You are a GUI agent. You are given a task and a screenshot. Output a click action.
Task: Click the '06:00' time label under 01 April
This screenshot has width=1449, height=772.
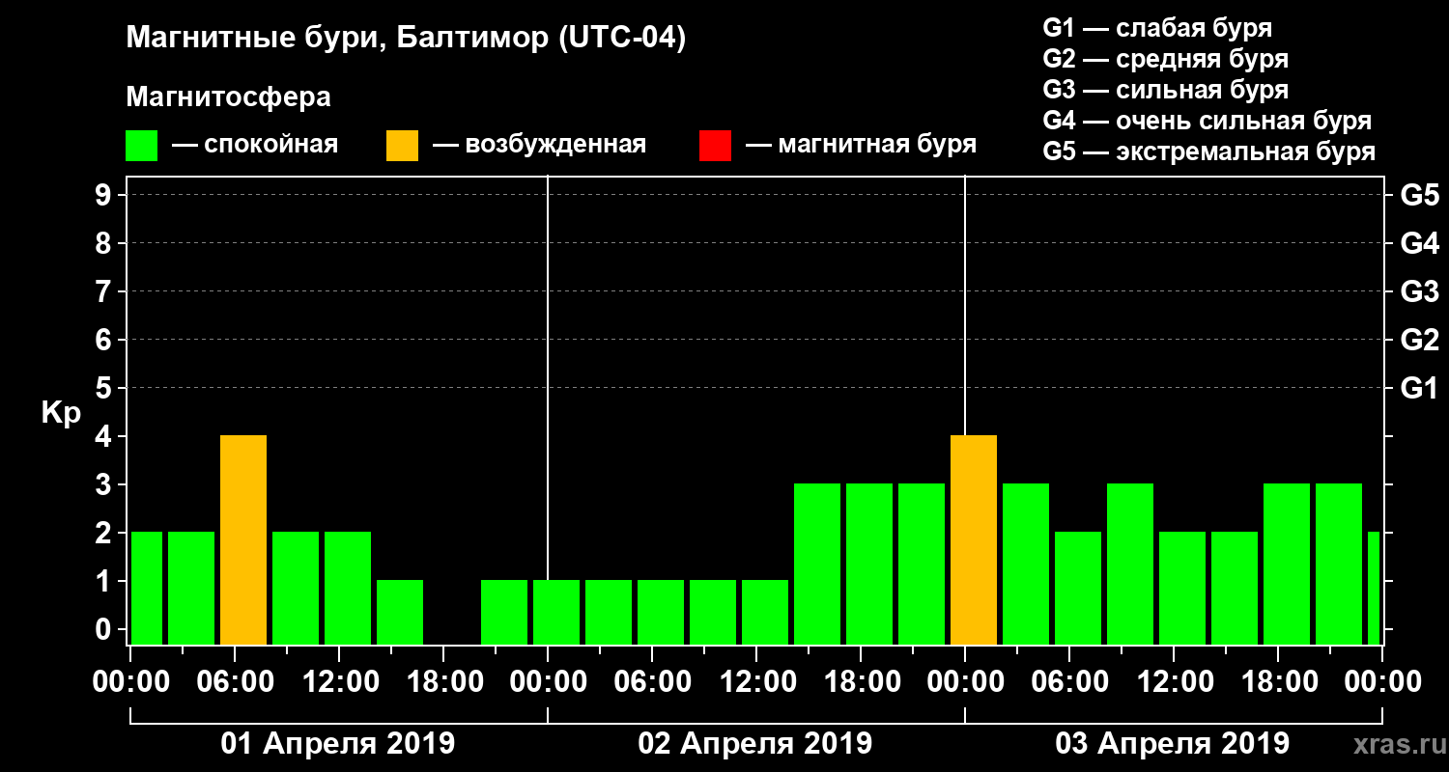pos(234,682)
